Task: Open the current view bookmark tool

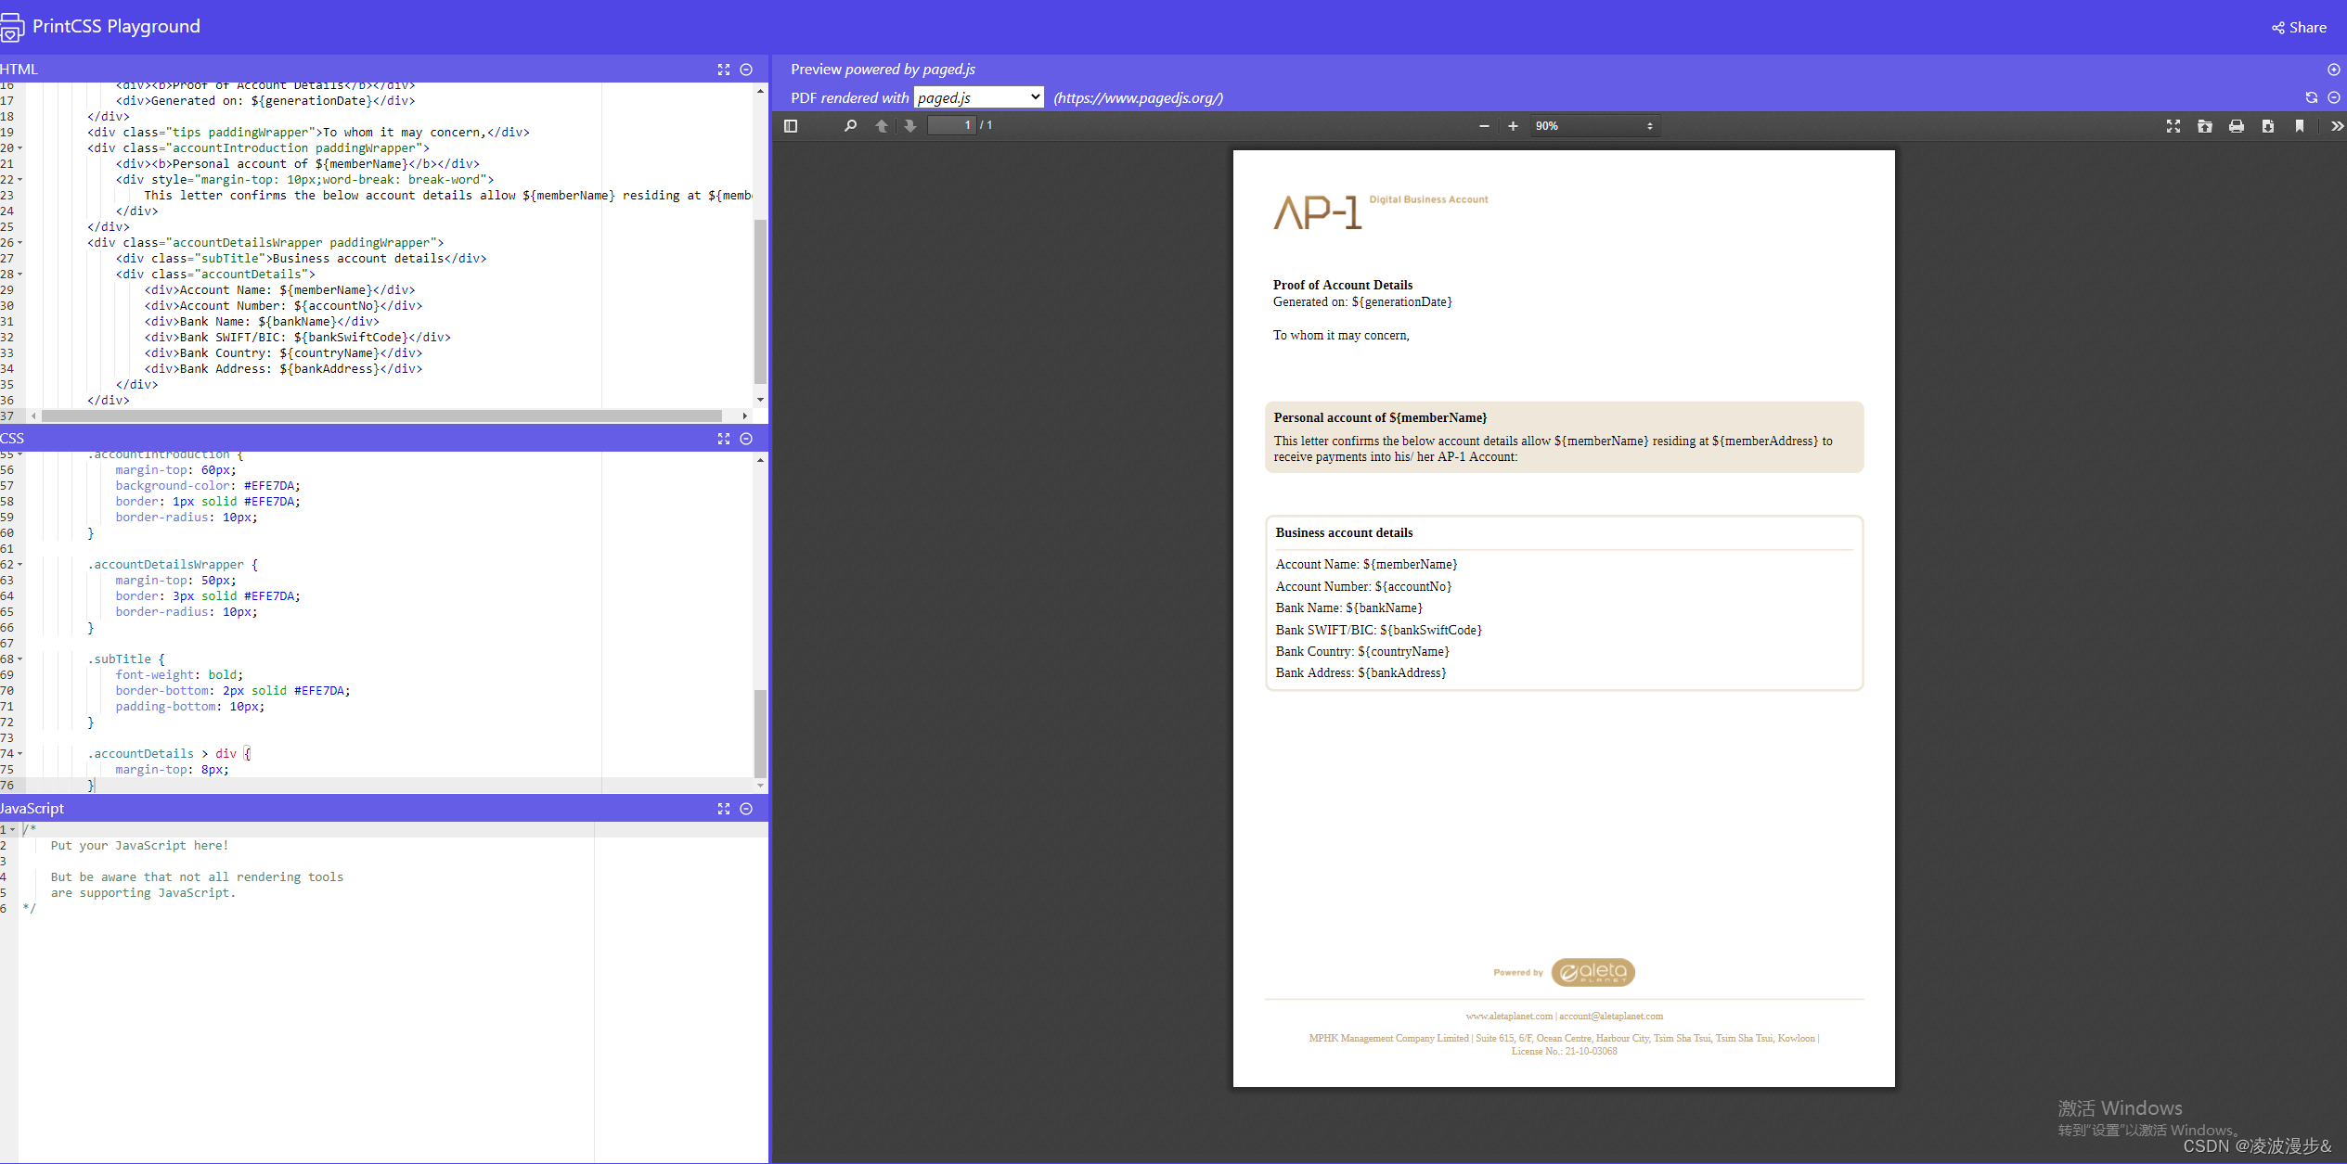Action: [2300, 125]
